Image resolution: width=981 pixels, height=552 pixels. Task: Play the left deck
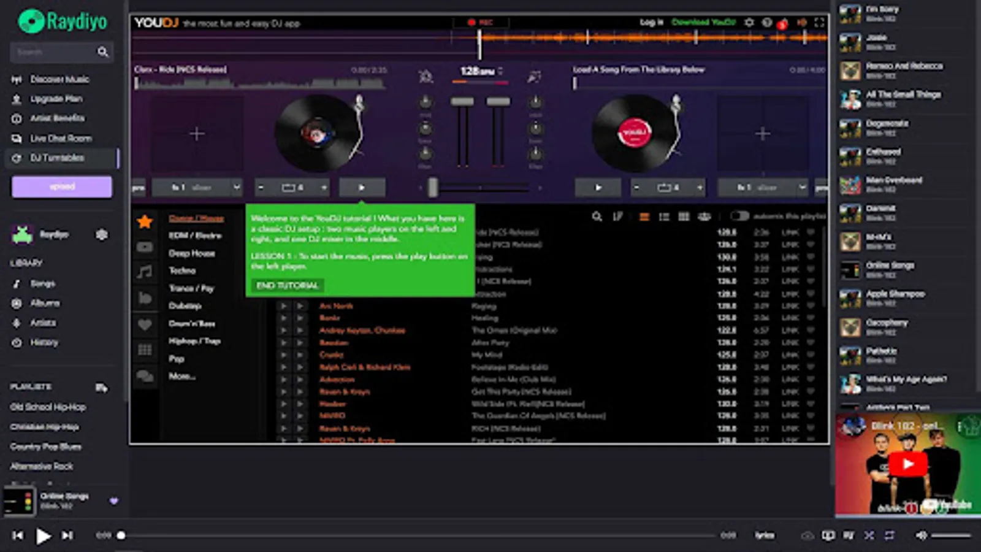click(x=362, y=188)
